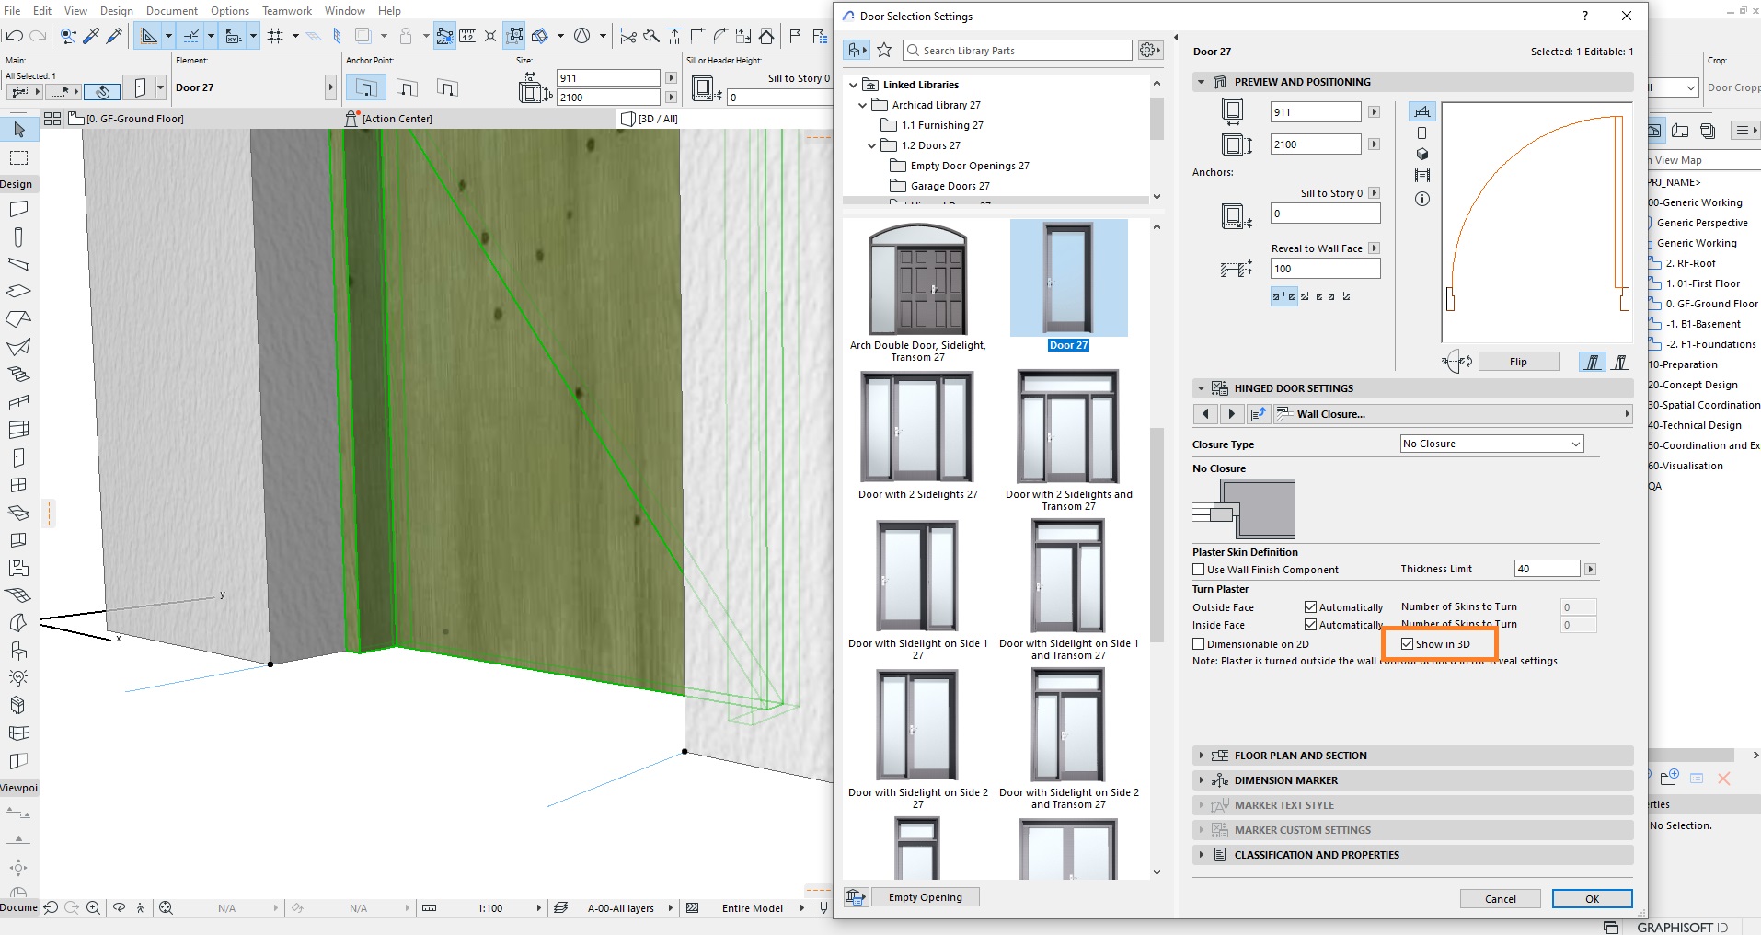Image resolution: width=1761 pixels, height=935 pixels.
Task: Click the mirror door opening icon
Action: click(1456, 362)
